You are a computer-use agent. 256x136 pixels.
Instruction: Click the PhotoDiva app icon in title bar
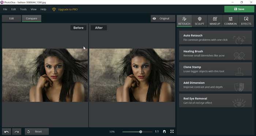pos(2,2)
